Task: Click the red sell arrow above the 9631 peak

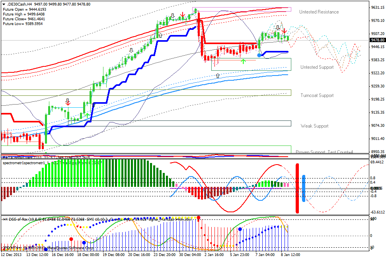Action: coord(183,15)
